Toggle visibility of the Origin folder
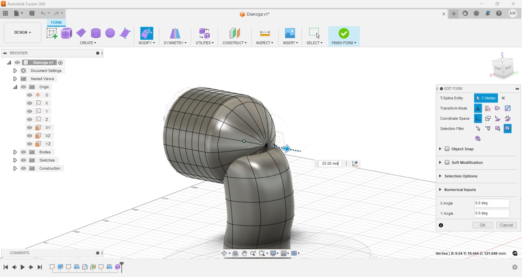The width and height of the screenshot is (522, 277). 23,87
